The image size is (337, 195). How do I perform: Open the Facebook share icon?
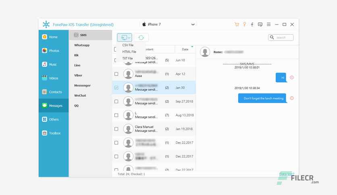coord(252,25)
